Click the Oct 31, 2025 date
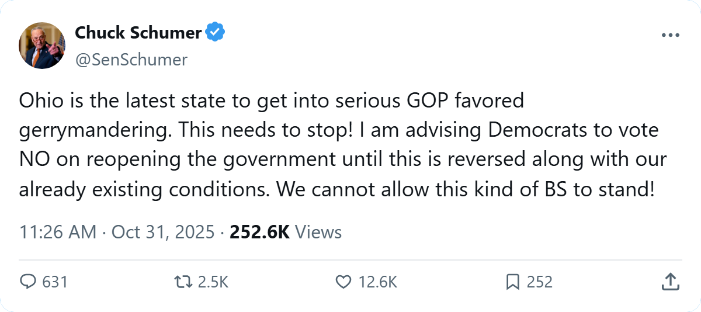701x312 pixels. [x=163, y=232]
